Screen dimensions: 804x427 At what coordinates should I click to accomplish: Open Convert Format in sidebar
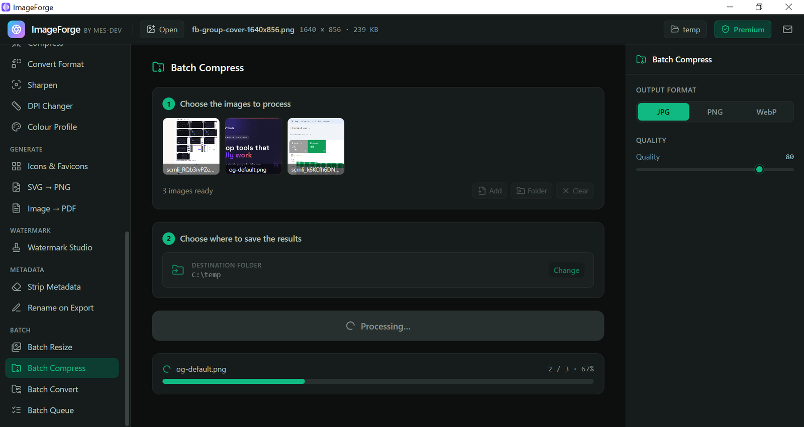point(62,64)
